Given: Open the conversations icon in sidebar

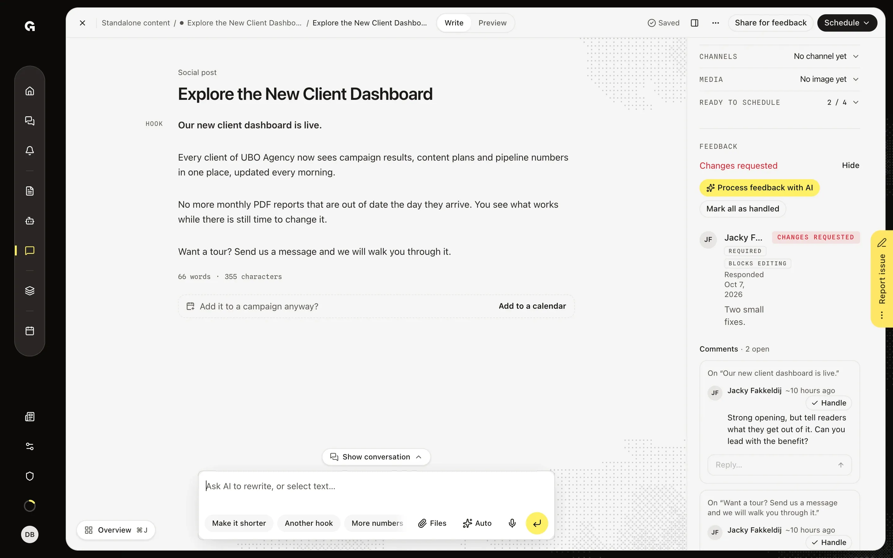Looking at the screenshot, I should click(29, 121).
